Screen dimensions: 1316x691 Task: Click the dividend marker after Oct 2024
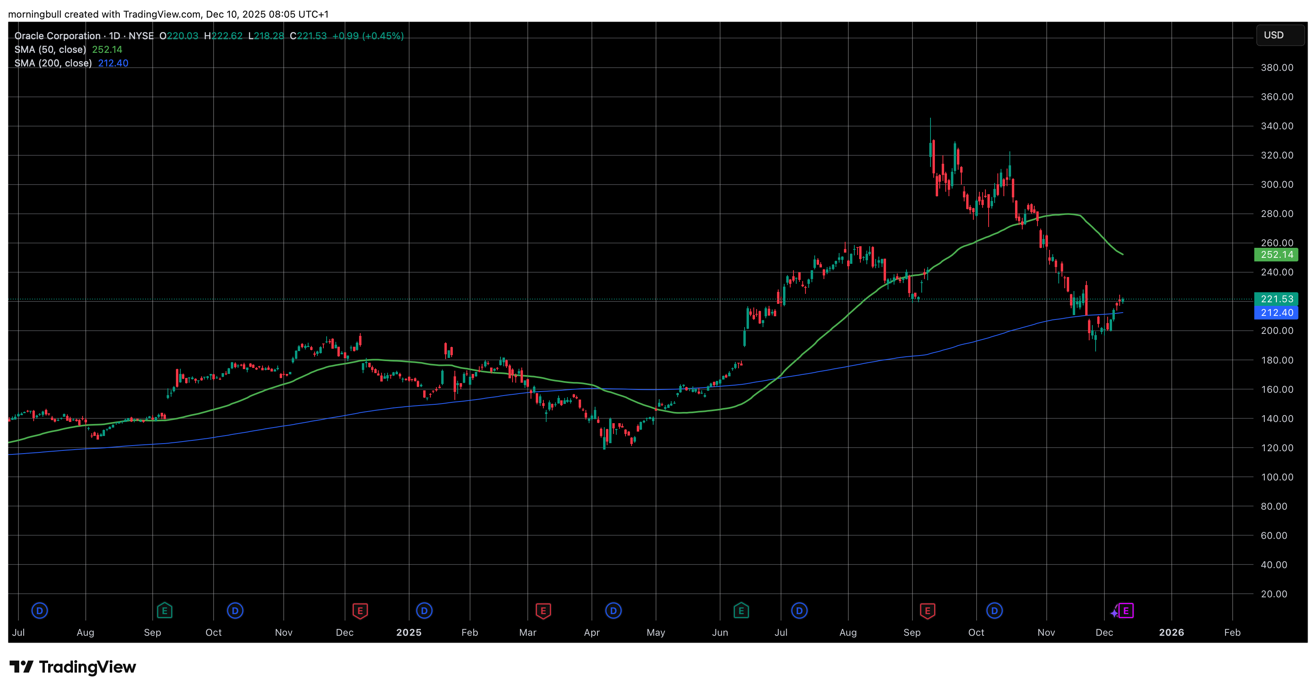[235, 611]
